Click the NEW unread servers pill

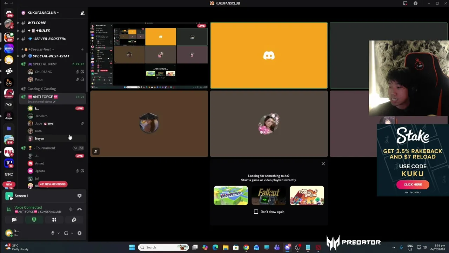9,184
